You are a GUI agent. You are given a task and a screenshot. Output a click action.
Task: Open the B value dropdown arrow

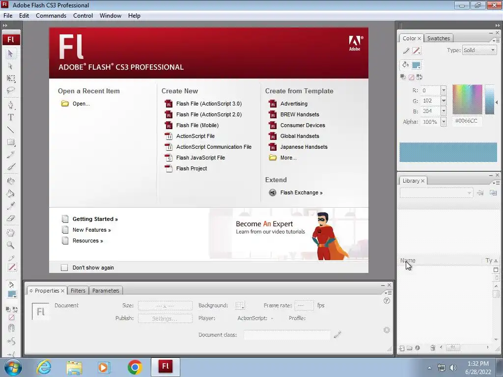(444, 111)
